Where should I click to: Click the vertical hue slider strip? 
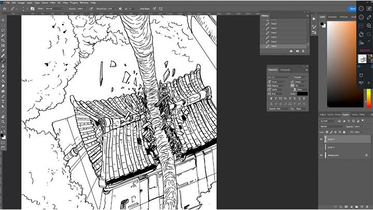pyautogui.click(x=369, y=98)
